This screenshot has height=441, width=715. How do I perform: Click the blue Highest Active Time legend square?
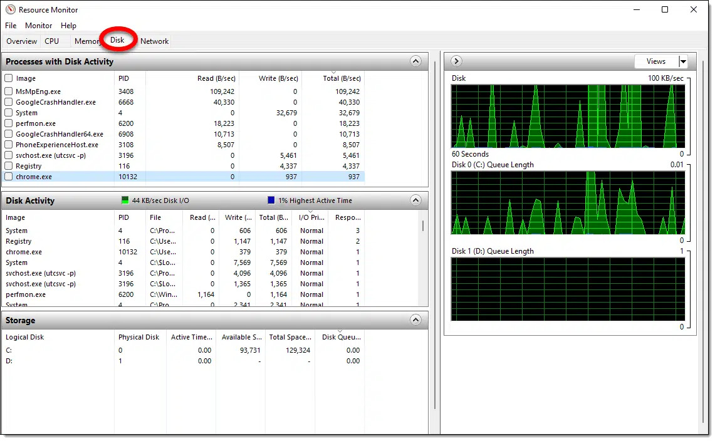click(x=271, y=200)
